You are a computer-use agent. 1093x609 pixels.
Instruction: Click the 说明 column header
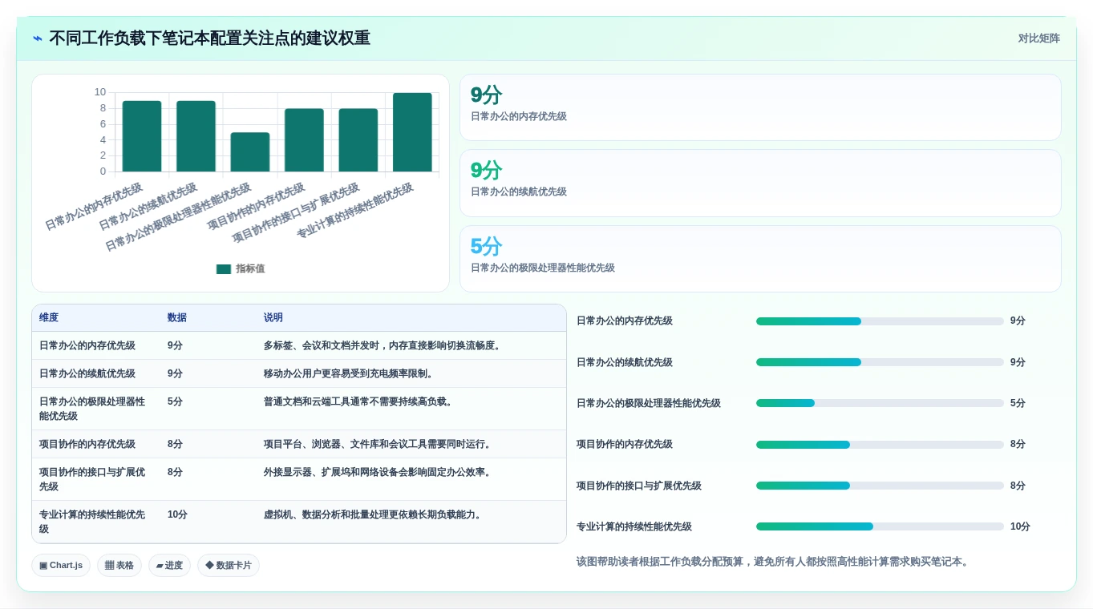click(273, 318)
